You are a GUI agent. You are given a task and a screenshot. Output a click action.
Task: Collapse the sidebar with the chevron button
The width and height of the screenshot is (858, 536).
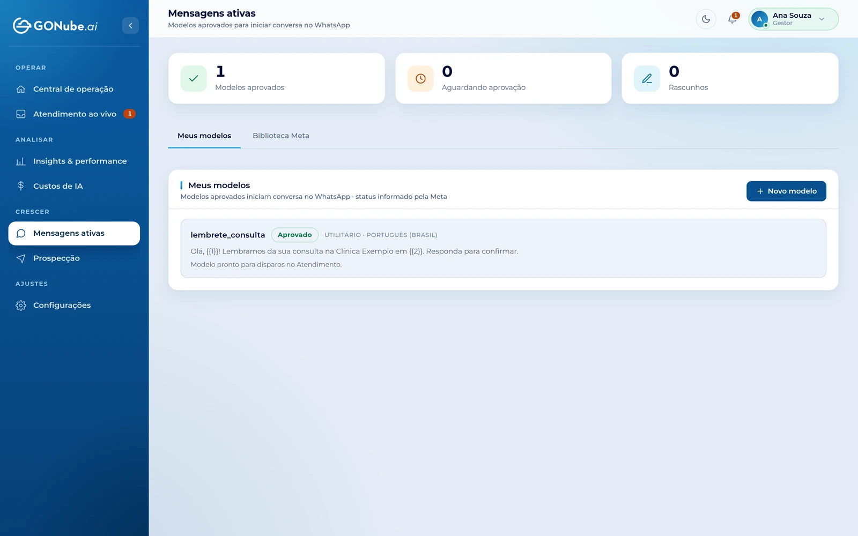click(130, 26)
